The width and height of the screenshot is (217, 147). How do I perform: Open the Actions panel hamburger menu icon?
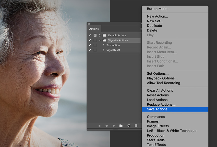[x=141, y=29]
